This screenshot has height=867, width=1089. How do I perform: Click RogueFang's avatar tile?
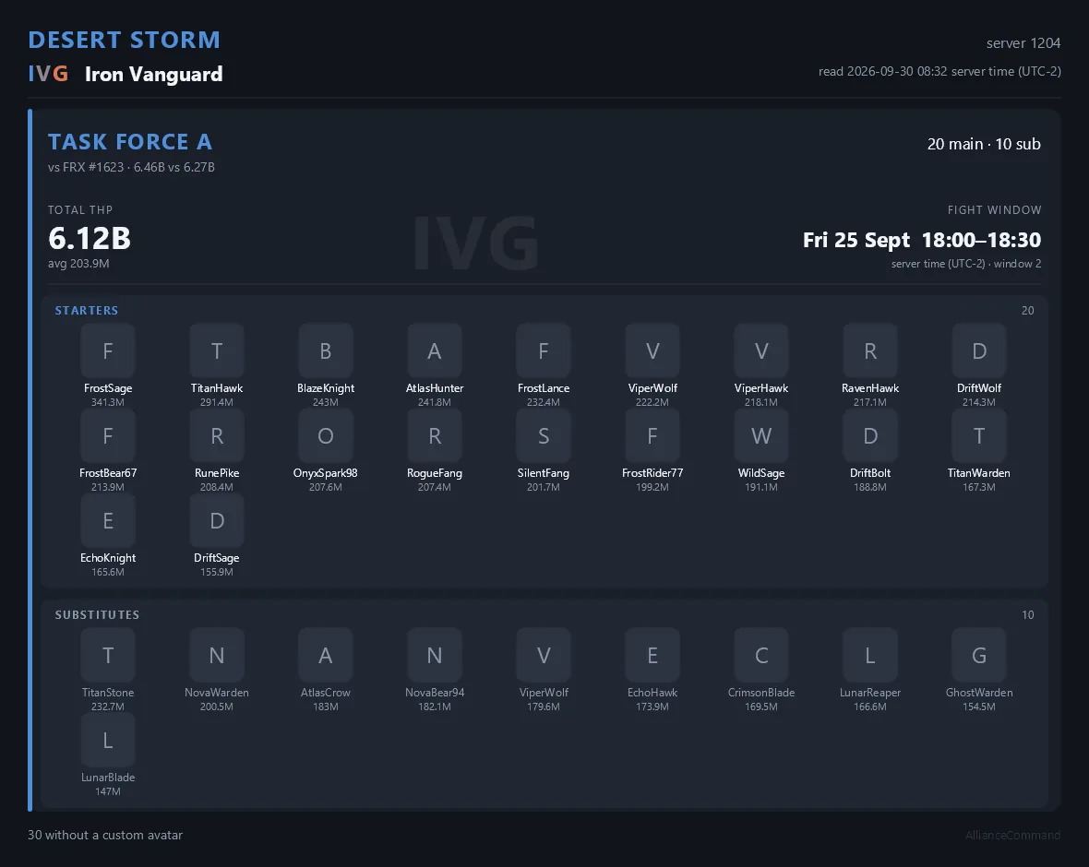click(435, 435)
